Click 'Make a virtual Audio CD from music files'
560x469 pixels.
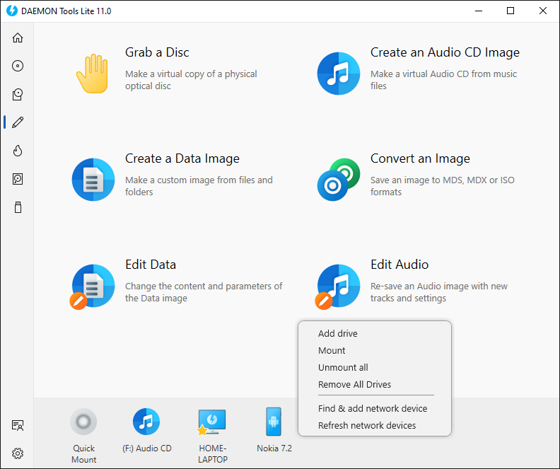(x=443, y=80)
